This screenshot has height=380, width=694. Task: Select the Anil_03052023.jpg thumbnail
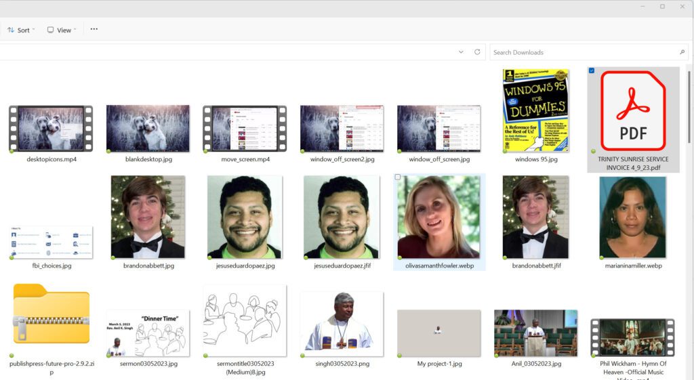point(535,333)
